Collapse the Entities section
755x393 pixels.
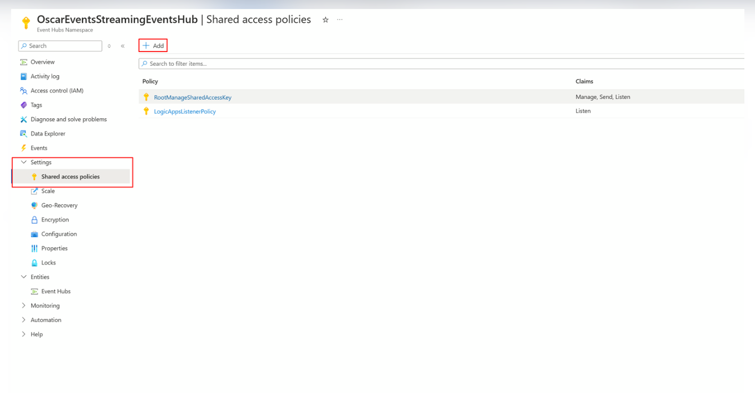(x=23, y=277)
